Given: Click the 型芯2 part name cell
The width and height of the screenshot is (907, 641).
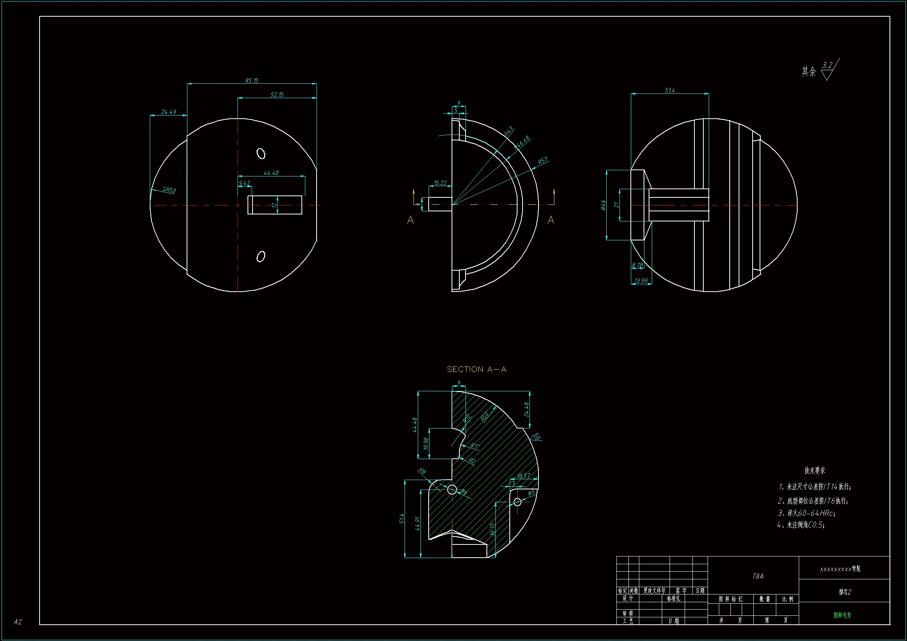Looking at the screenshot, I should click(x=845, y=592).
